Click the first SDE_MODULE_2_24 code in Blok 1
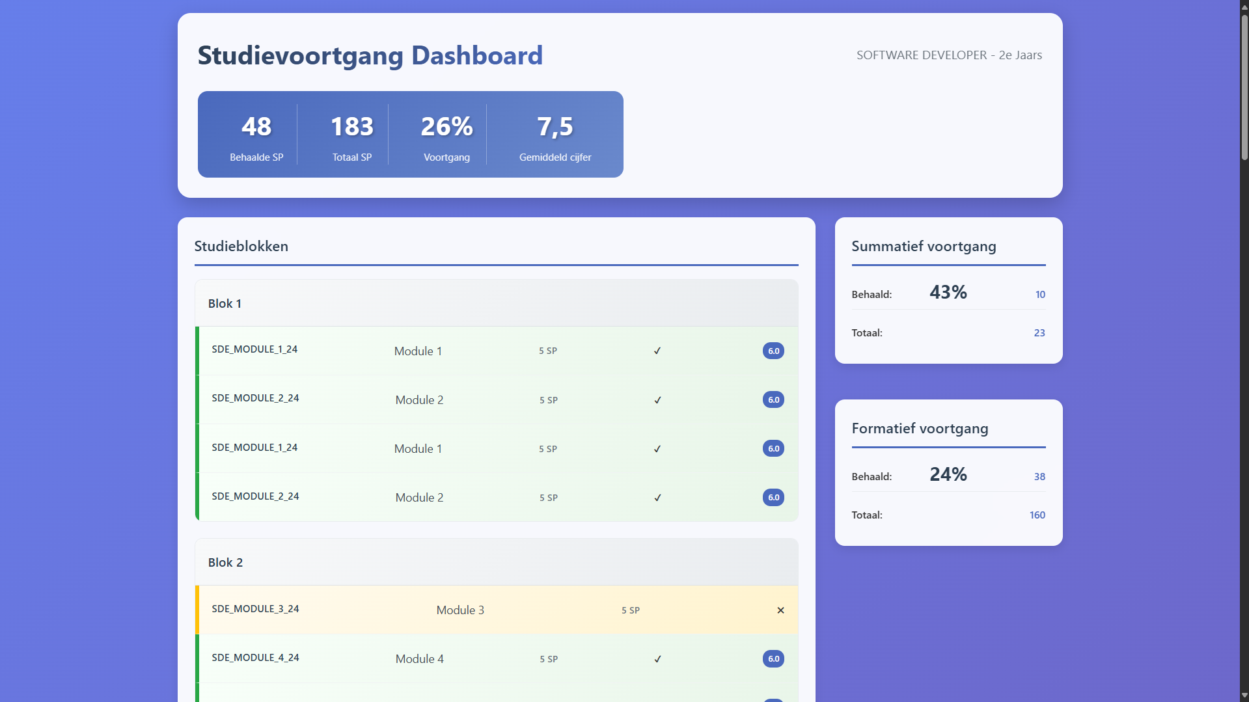 (255, 398)
